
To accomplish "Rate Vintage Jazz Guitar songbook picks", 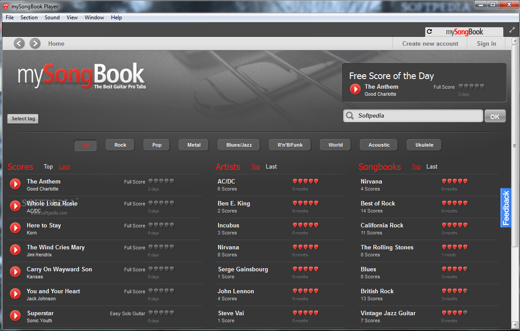I will pyautogui.click(x=455, y=313).
